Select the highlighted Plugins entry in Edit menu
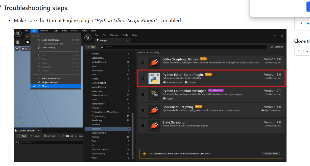The height and width of the screenshot is (166, 310). click(56, 86)
